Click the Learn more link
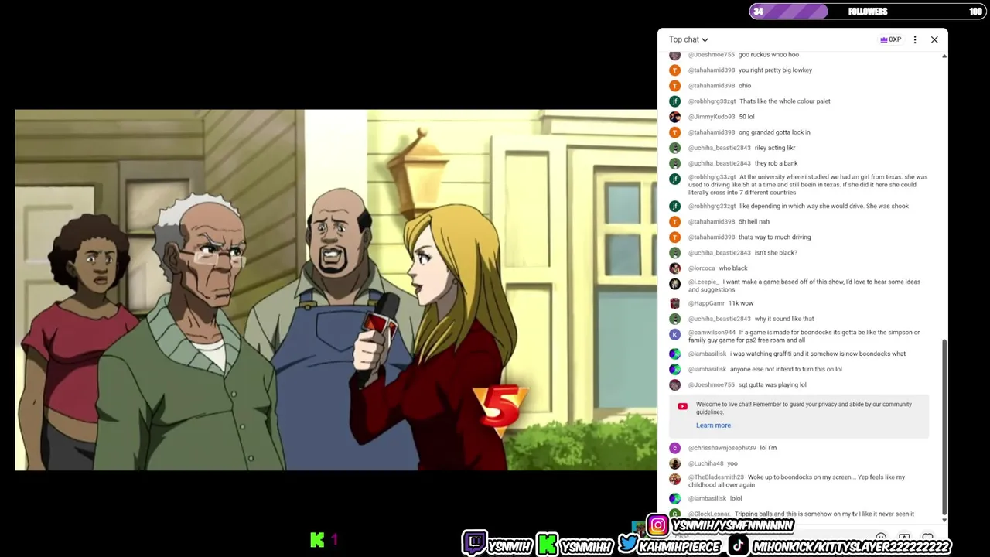Screen dimensions: 990x557 tap(713, 425)
